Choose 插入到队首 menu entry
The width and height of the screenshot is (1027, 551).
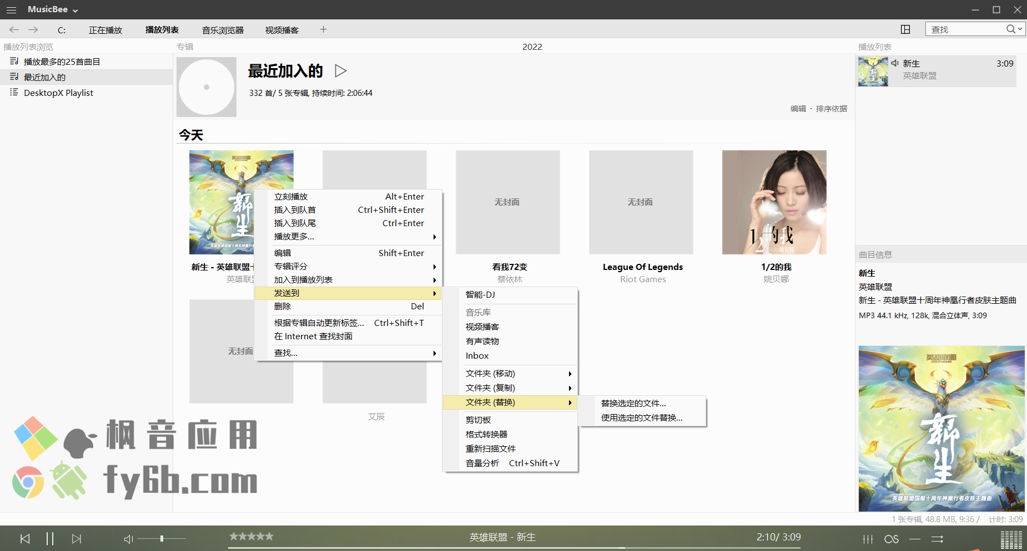coord(348,210)
